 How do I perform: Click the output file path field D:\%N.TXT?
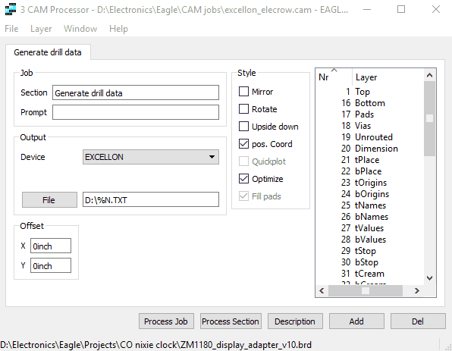[151, 199]
